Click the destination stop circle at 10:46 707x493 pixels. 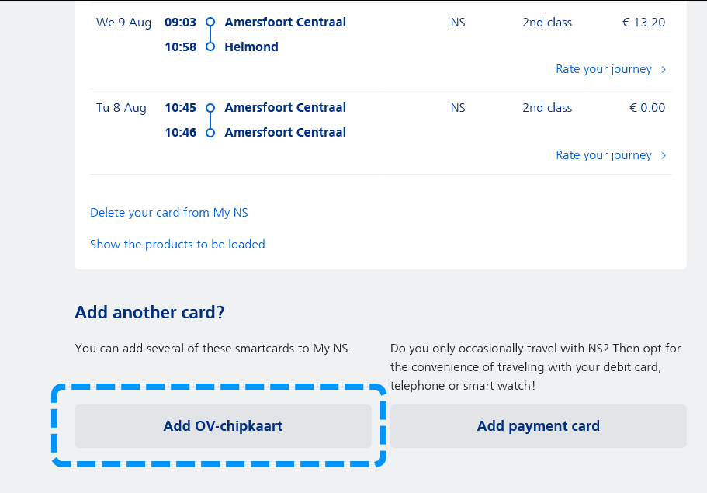point(210,133)
